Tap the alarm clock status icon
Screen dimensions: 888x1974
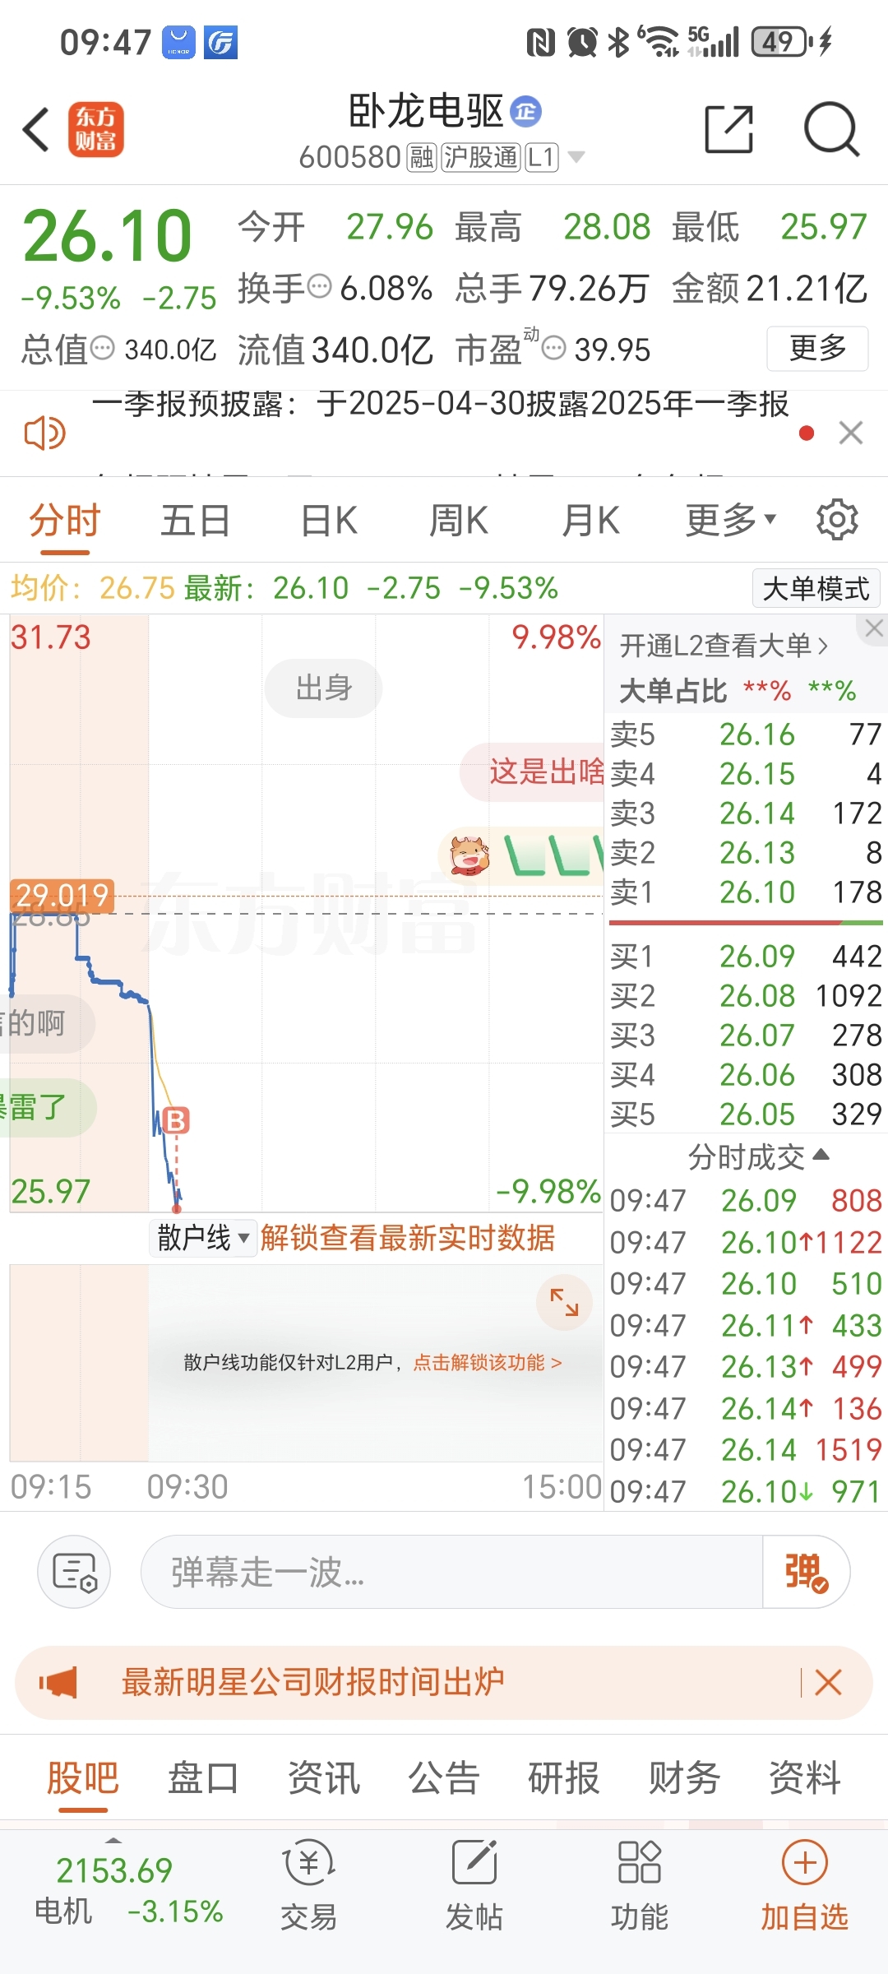pos(582,42)
